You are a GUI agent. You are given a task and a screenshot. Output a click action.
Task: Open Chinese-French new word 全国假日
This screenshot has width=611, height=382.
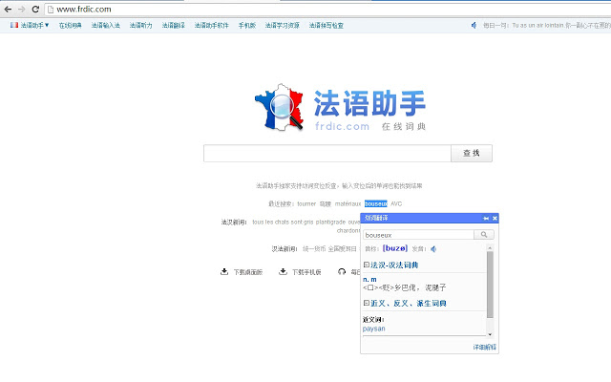tap(342, 248)
